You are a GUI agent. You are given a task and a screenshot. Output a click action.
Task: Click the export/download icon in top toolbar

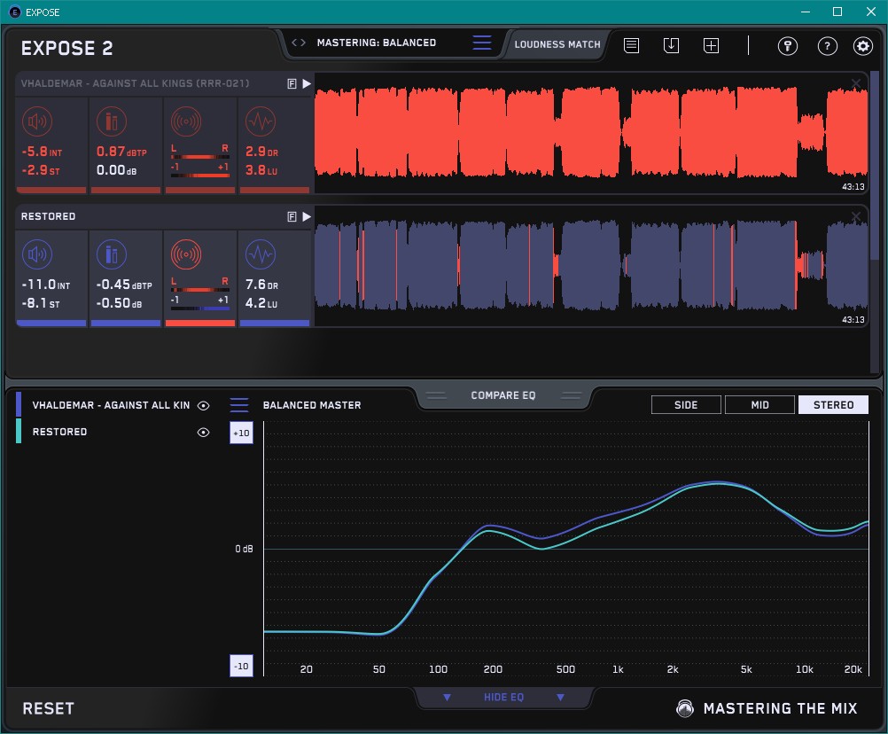[671, 46]
